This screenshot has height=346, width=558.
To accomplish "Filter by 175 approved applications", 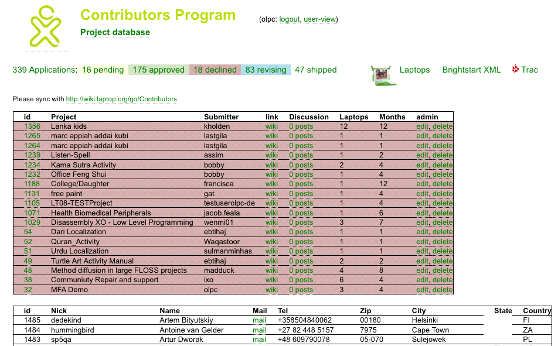I will coord(158,70).
